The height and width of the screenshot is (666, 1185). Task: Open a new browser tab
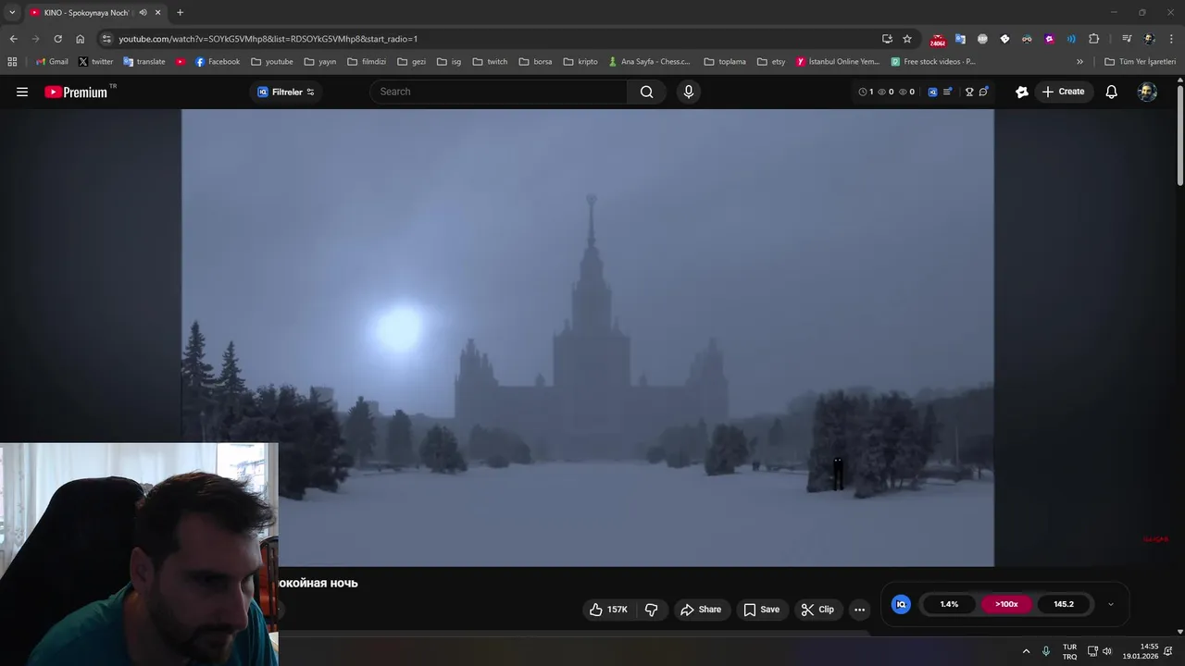pyautogui.click(x=180, y=12)
